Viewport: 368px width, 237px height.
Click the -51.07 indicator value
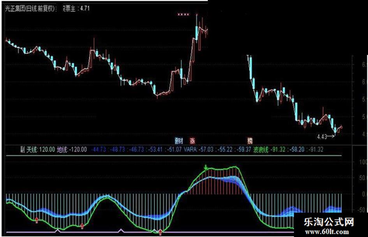[174, 149]
